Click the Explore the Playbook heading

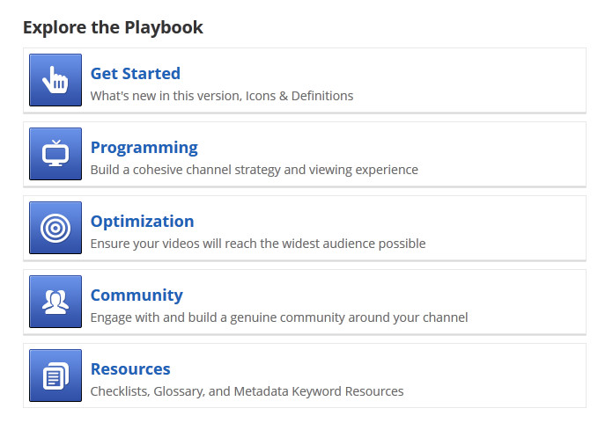pos(113,27)
